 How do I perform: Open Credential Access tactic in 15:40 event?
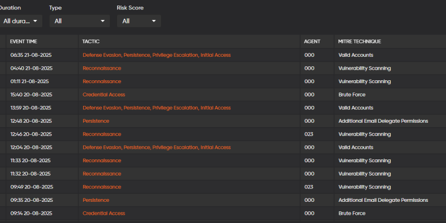point(104,95)
